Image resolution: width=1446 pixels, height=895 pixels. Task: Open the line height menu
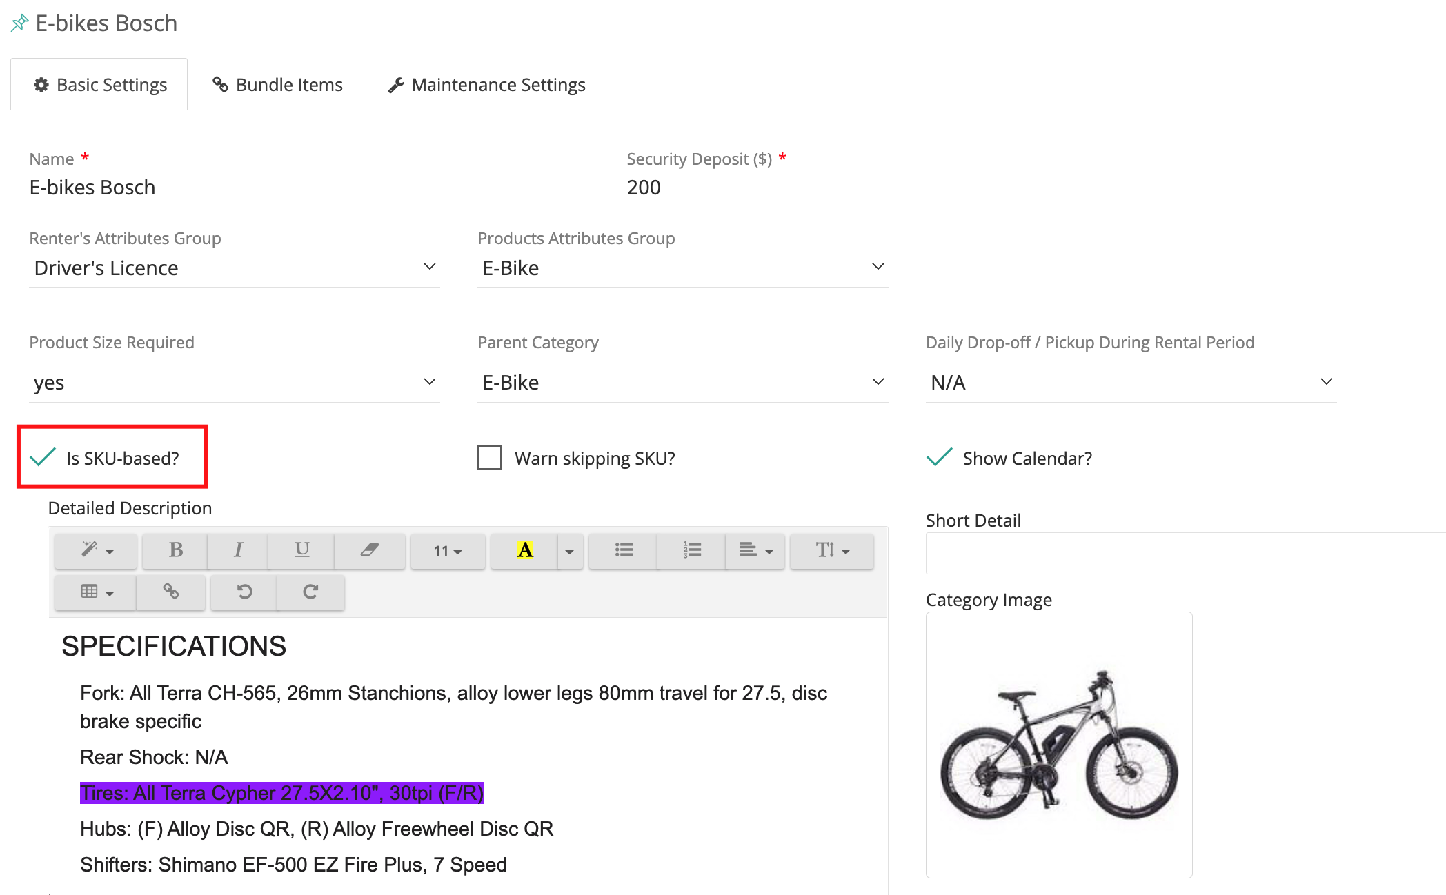pyautogui.click(x=832, y=550)
